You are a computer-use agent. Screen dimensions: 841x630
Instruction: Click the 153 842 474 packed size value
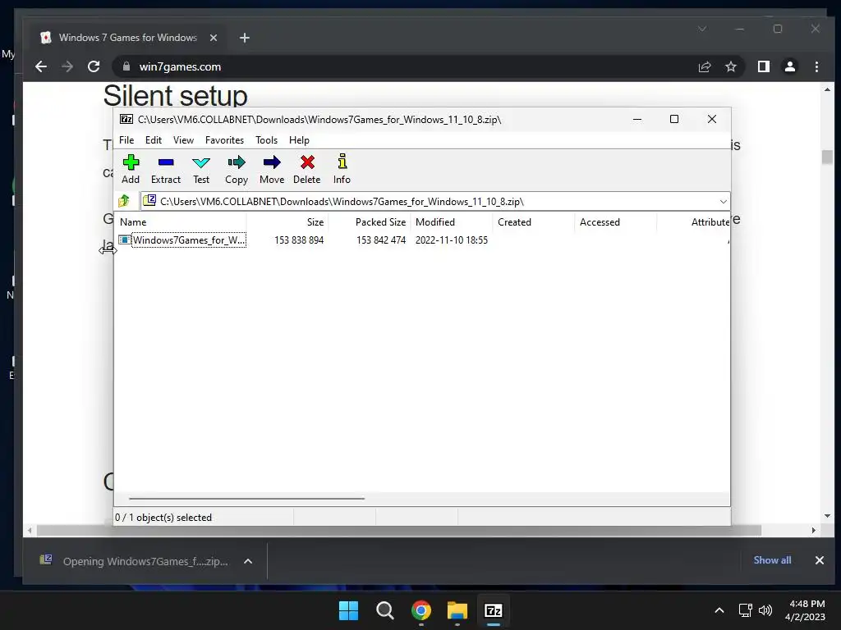tap(381, 240)
